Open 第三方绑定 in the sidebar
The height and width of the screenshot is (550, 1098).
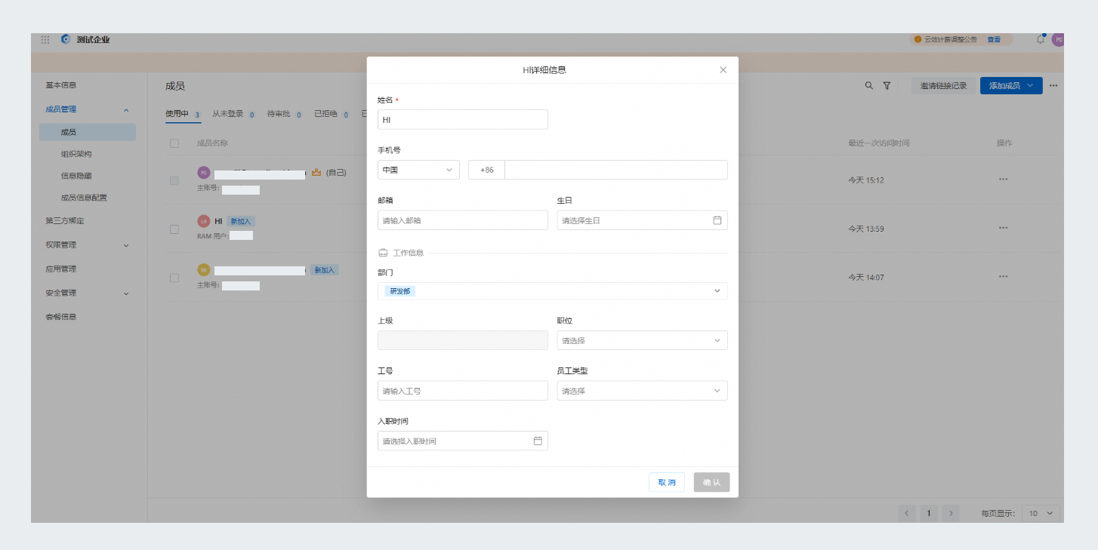[64, 221]
